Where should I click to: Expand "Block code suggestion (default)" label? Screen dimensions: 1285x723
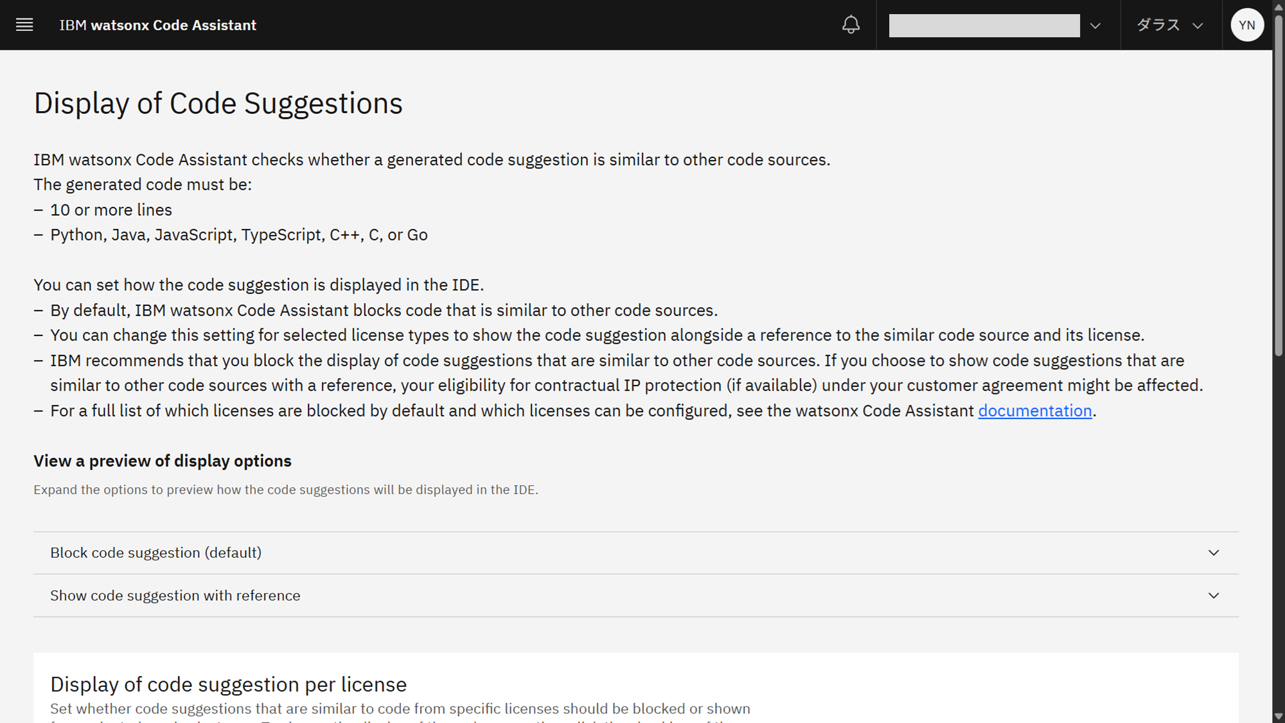click(156, 553)
